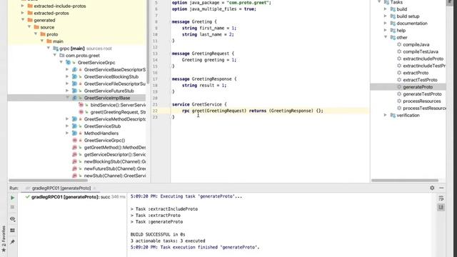The height and width of the screenshot is (257, 457).
Task: Select extractTestProto Gradle task
Action: (x=420, y=80)
